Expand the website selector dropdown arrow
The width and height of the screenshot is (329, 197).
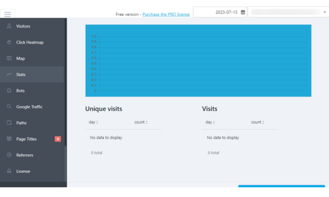pos(325,12)
